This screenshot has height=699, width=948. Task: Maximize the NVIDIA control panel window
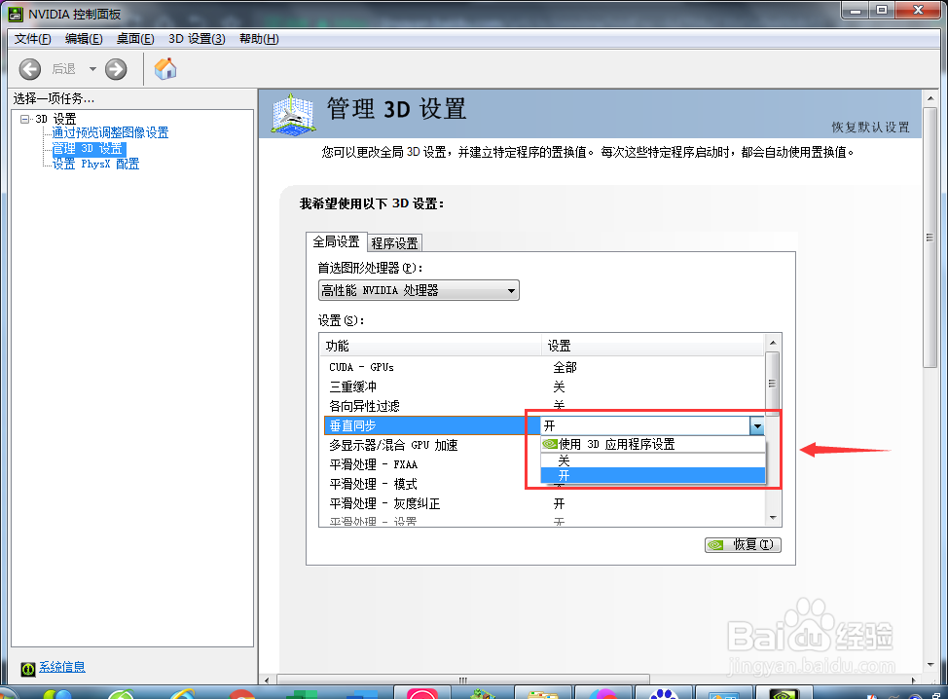coord(882,11)
